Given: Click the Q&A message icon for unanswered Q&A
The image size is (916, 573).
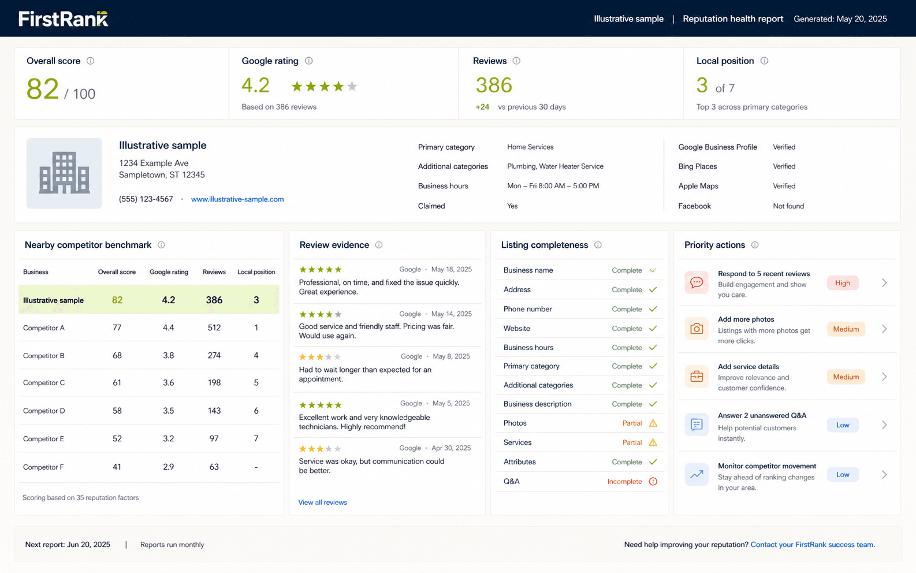Looking at the screenshot, I should [697, 425].
